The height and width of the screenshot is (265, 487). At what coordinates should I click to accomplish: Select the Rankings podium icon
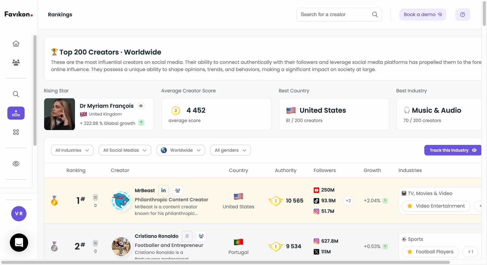16,113
